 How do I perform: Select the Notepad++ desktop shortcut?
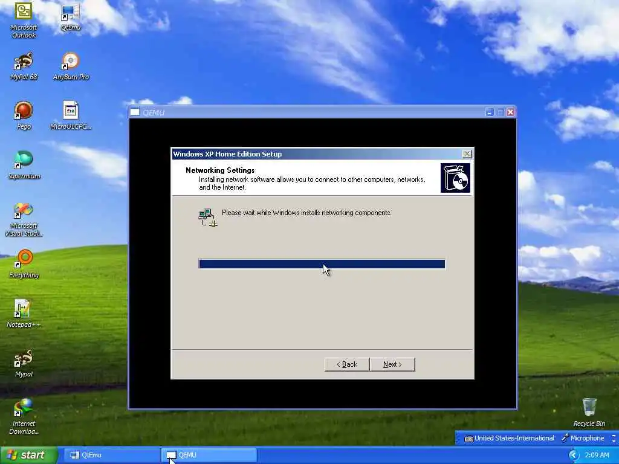(24, 314)
